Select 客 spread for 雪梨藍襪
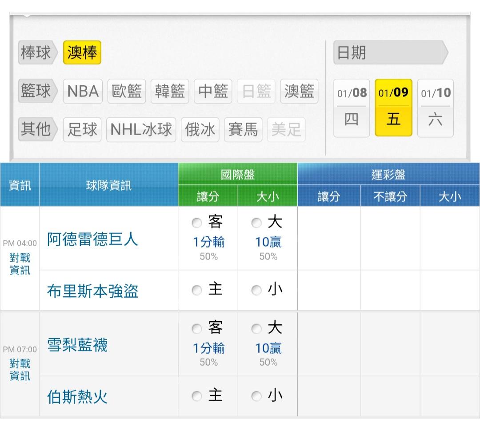The height and width of the screenshot is (427, 480). tap(197, 329)
